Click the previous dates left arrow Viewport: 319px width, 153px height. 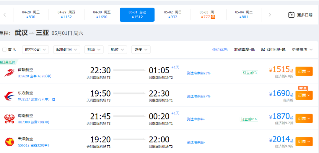point(5,15)
